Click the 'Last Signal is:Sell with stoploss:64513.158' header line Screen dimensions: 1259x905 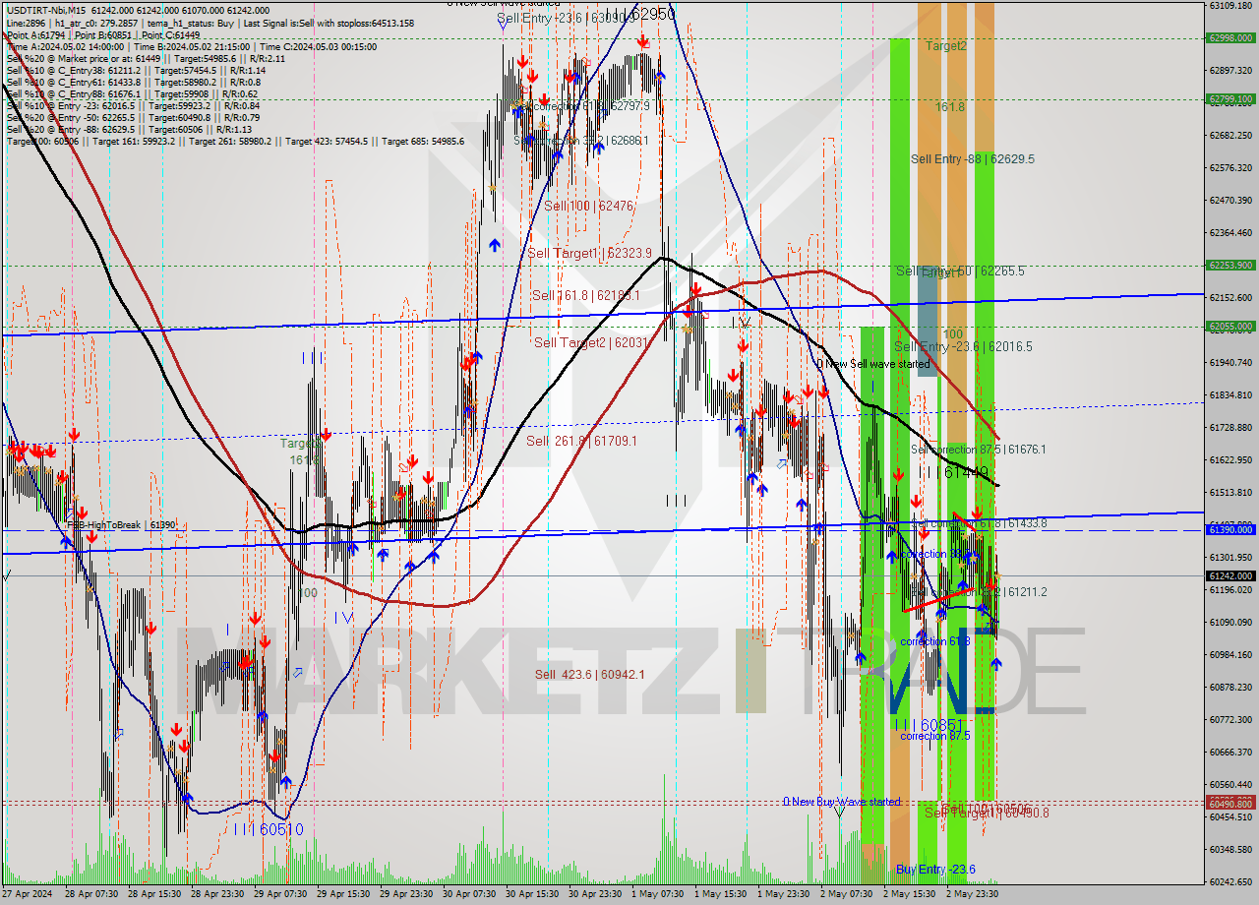point(329,23)
